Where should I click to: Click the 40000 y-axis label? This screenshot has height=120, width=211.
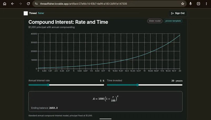coord(34,34)
